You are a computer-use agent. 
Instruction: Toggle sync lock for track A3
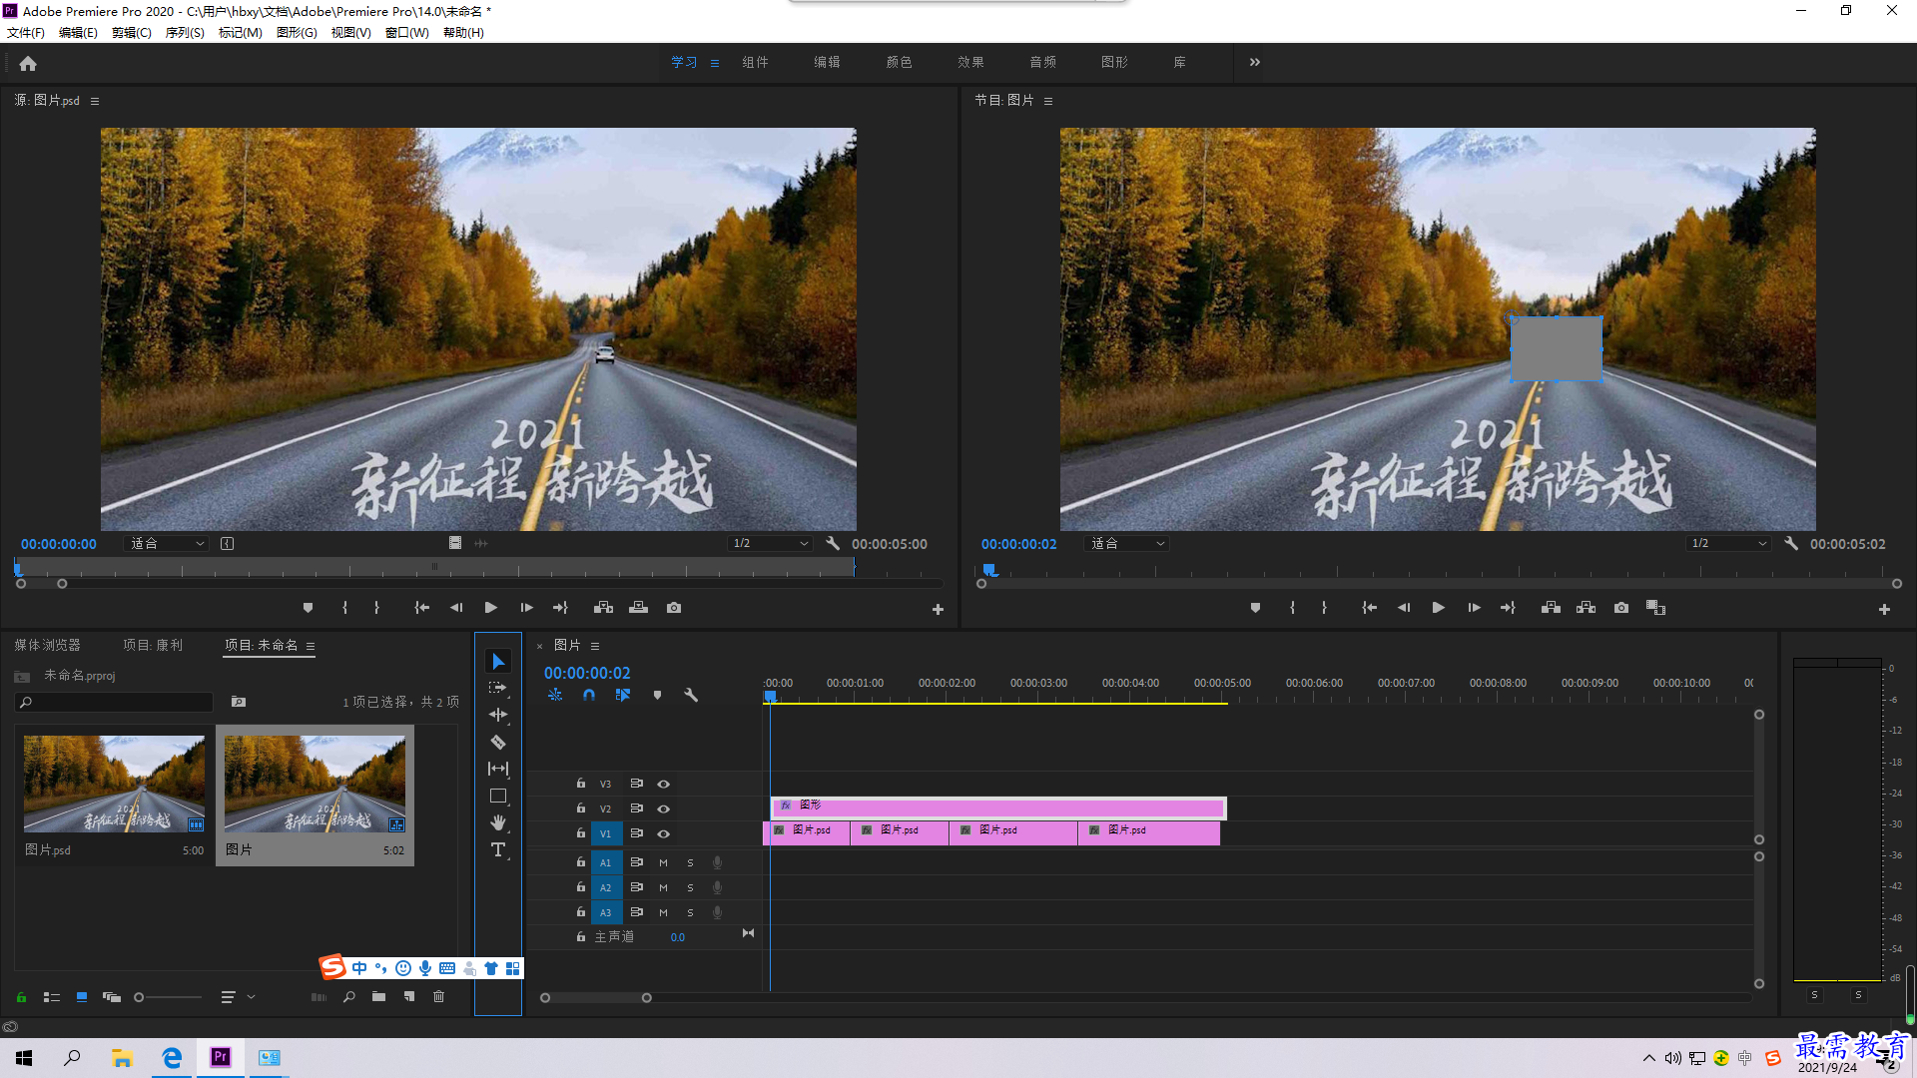pos(636,912)
